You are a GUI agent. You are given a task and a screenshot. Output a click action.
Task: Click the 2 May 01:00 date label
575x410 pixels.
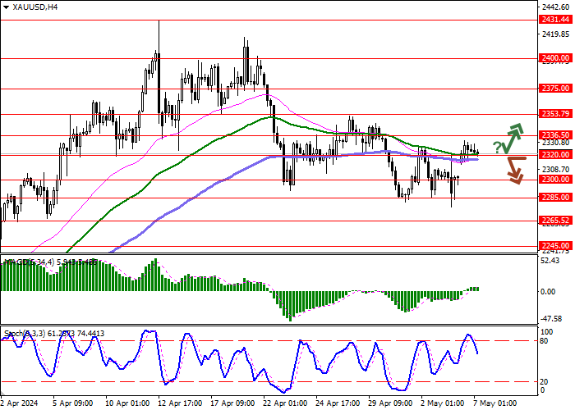pyautogui.click(x=443, y=403)
